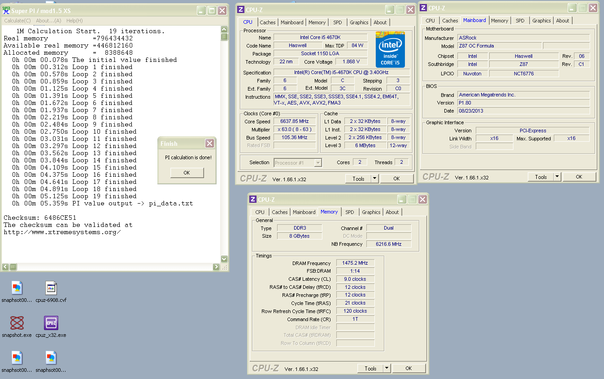Open the snapshot.exe desktop icon

(x=17, y=323)
